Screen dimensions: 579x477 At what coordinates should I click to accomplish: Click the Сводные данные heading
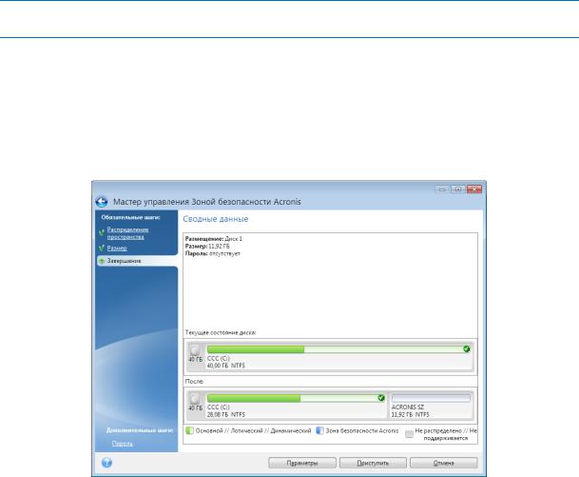coord(216,219)
